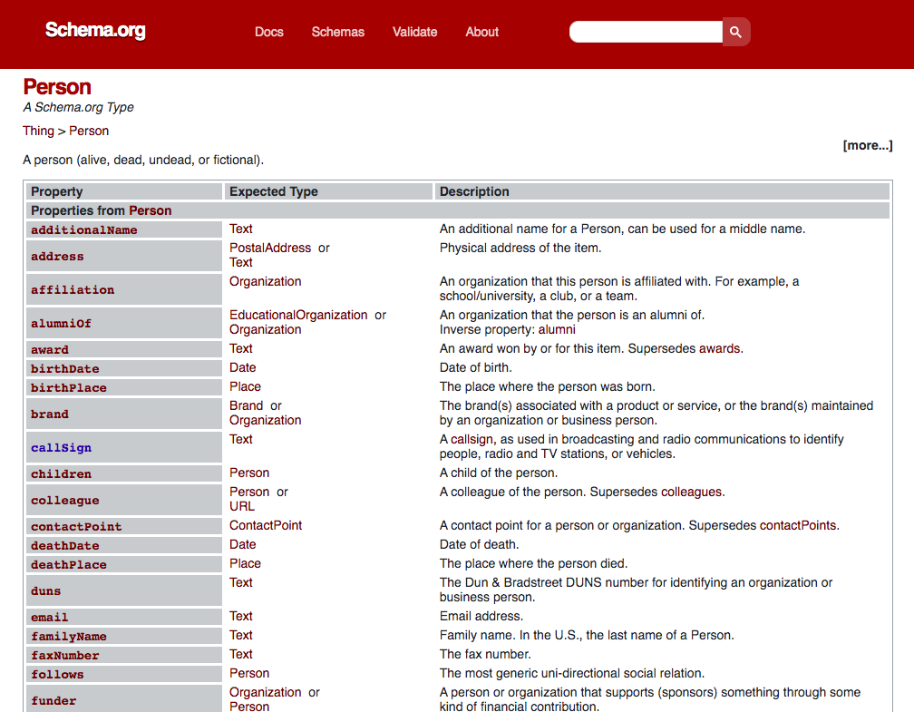Click EducationalOrganization type link
The height and width of the screenshot is (712, 914).
(x=298, y=315)
